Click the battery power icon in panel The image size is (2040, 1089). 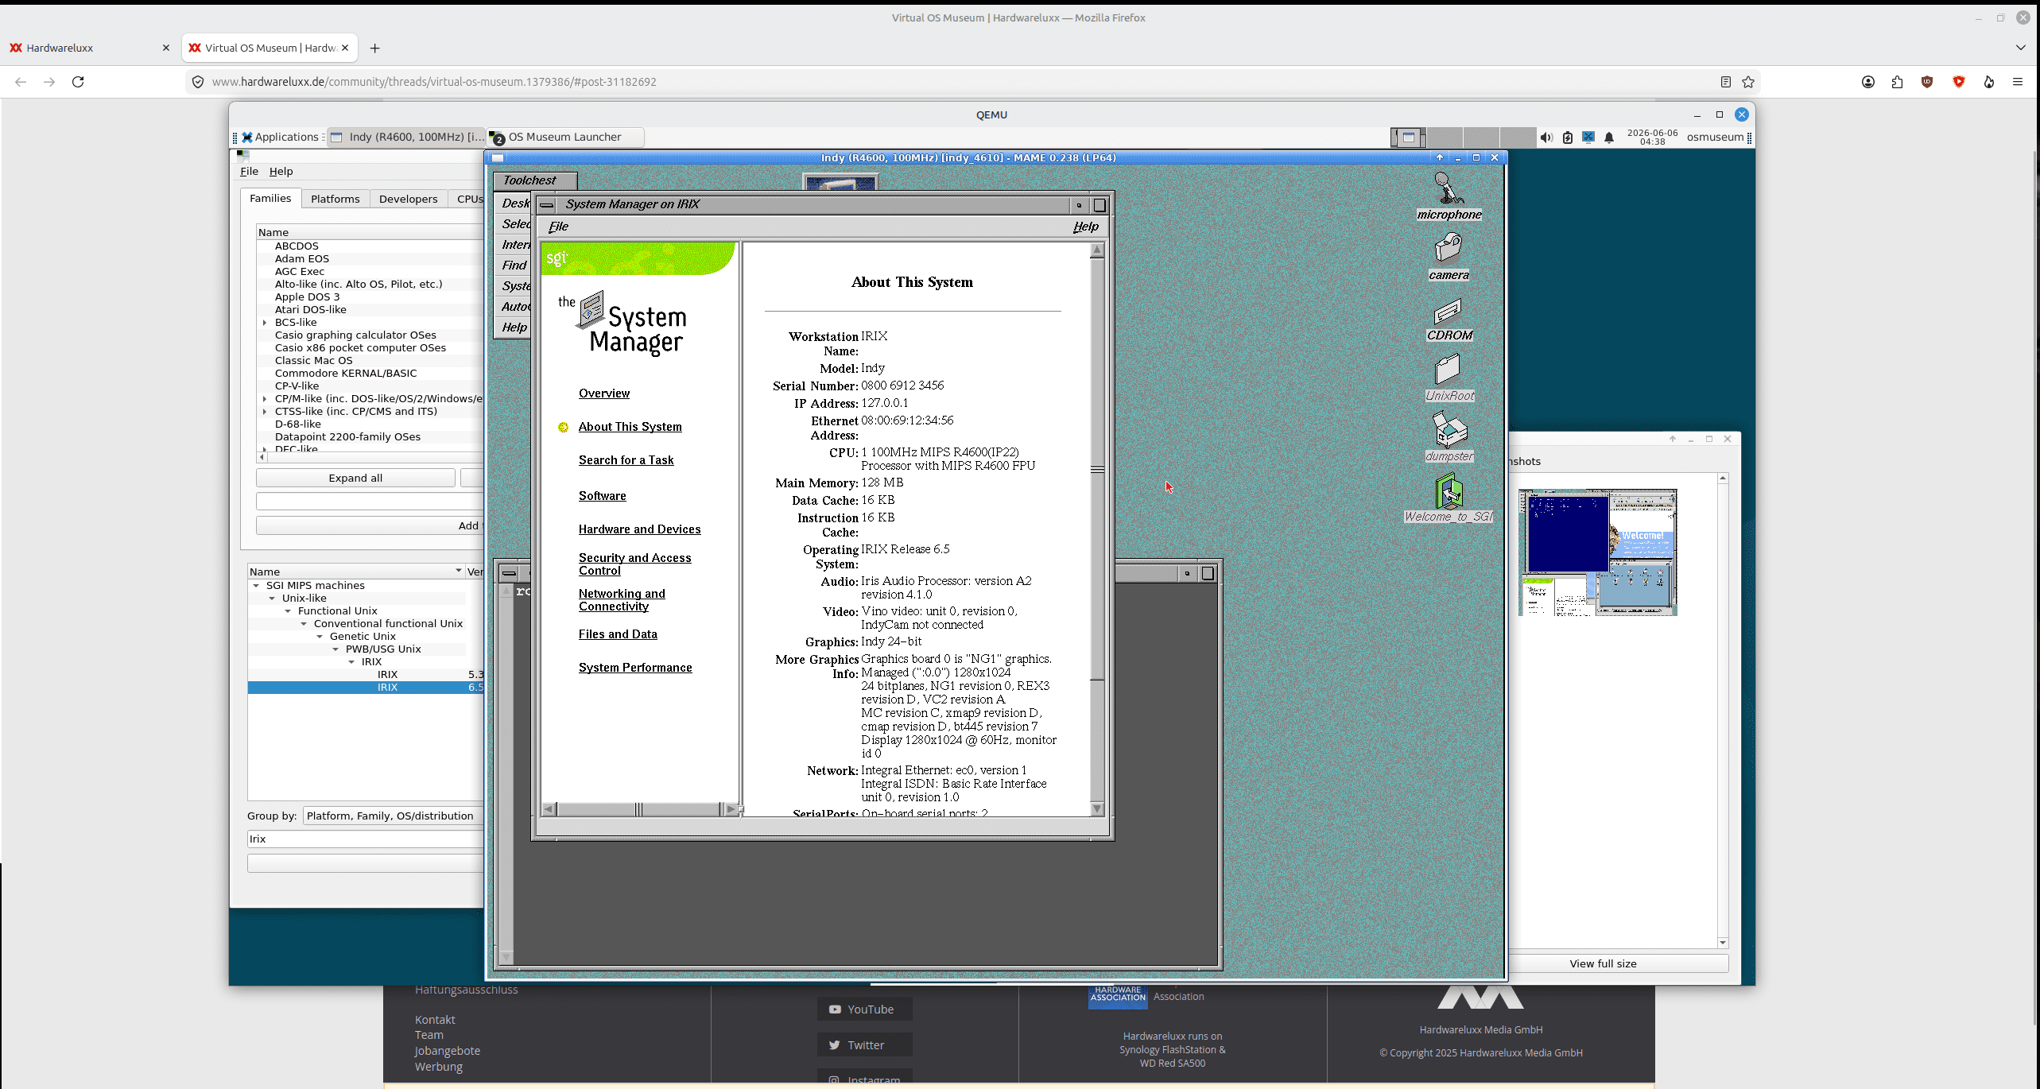1568,138
